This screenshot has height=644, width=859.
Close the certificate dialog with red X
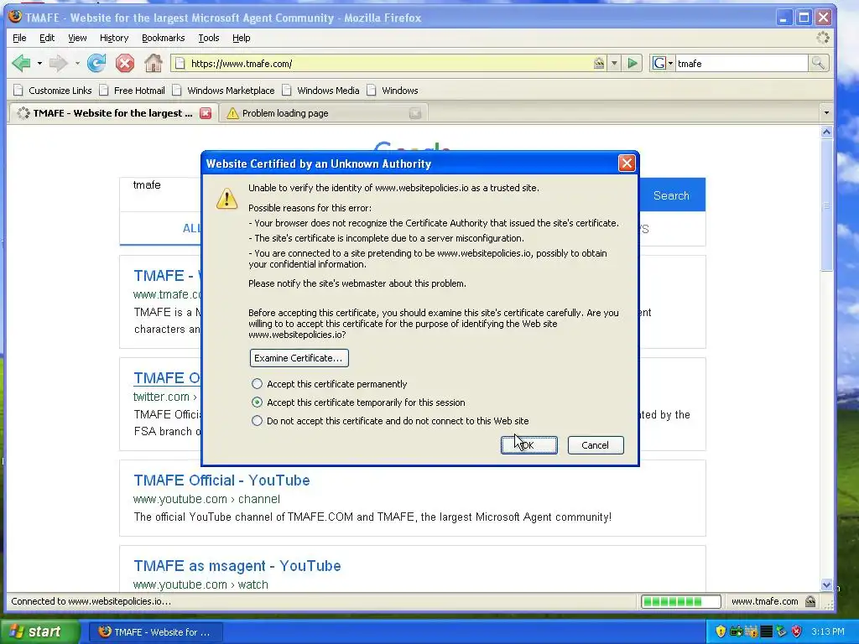[627, 164]
